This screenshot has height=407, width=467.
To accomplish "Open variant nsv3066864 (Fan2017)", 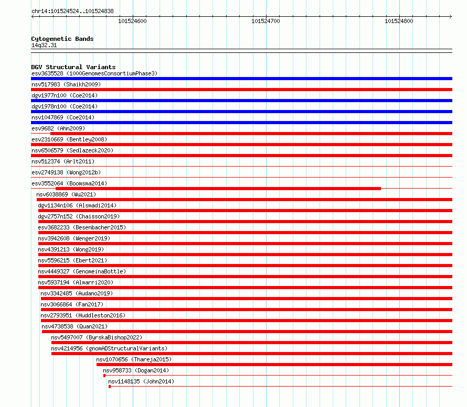I will point(72,304).
